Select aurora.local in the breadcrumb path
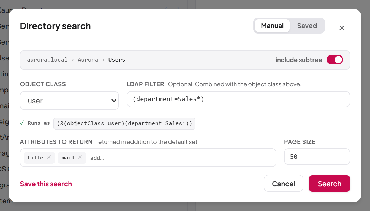Screen dimensions: 370x211 [x=47, y=60]
